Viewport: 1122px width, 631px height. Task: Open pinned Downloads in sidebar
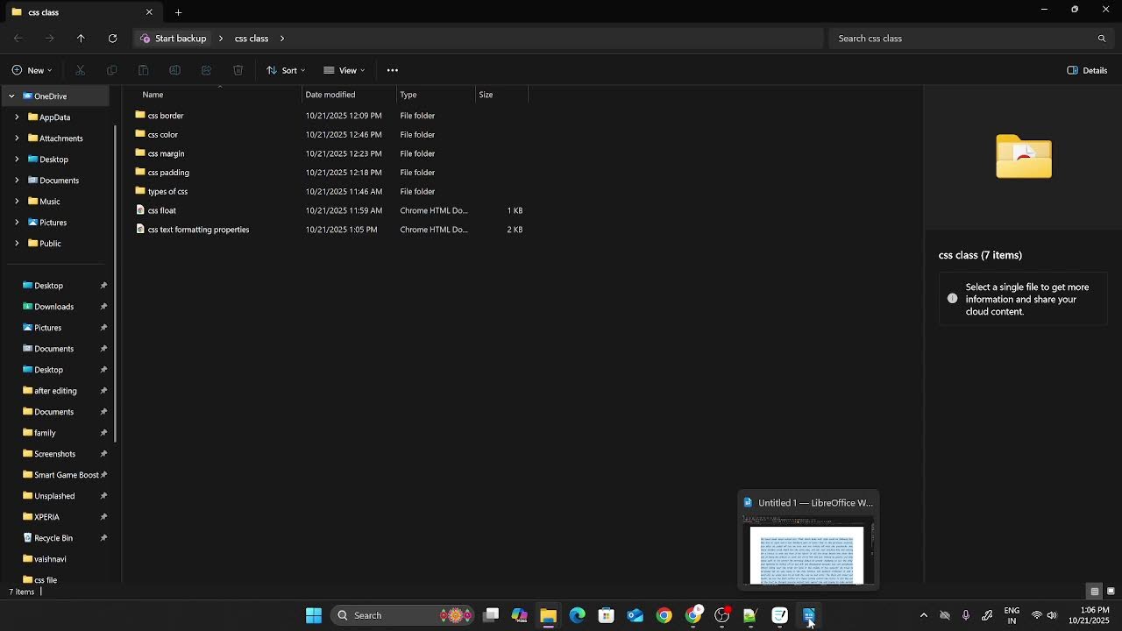coord(53,307)
